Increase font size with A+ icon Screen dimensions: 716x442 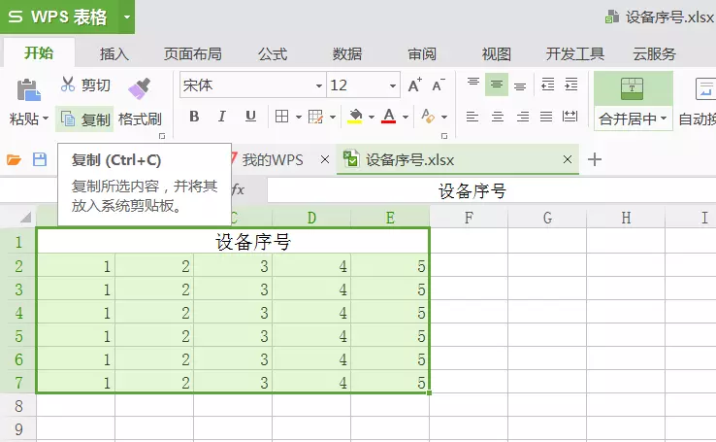click(x=414, y=85)
